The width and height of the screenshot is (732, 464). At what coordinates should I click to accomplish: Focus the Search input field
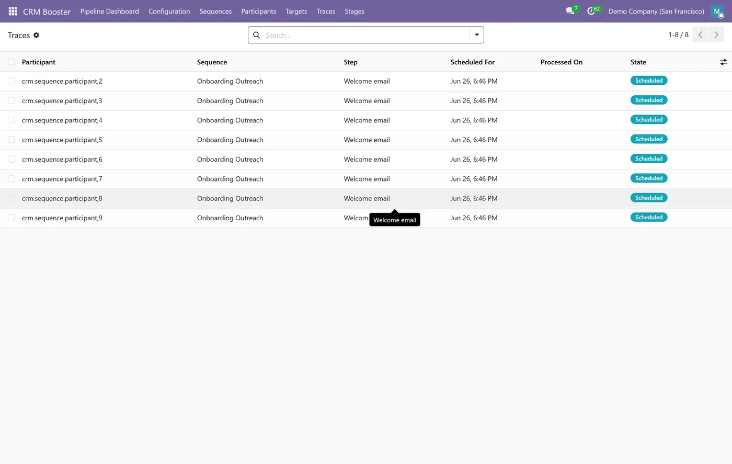366,35
